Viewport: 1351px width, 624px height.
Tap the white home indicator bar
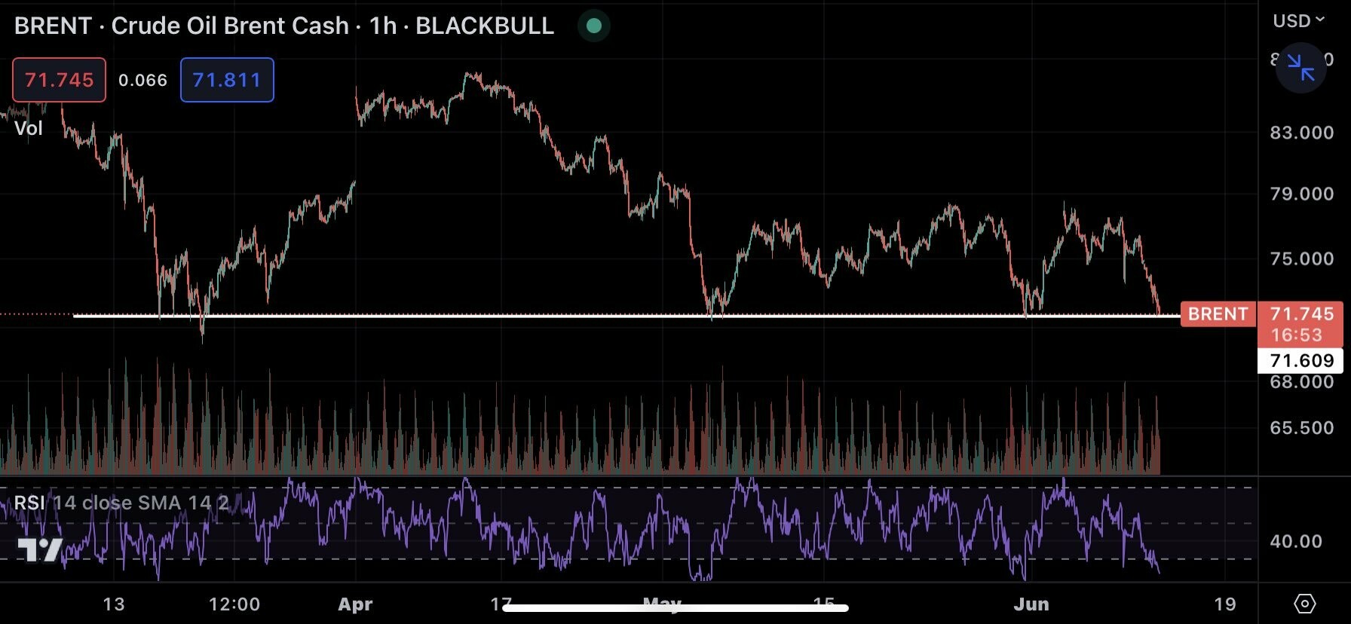(x=675, y=607)
